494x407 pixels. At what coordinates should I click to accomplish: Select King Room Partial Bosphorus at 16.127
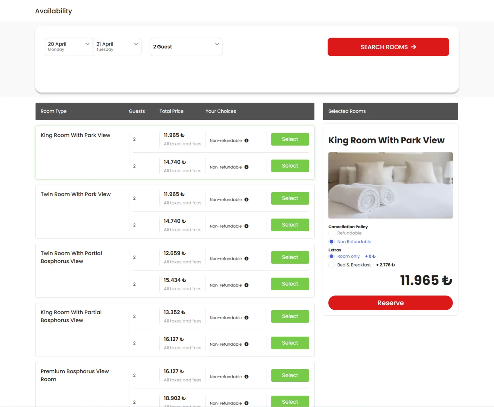point(290,343)
